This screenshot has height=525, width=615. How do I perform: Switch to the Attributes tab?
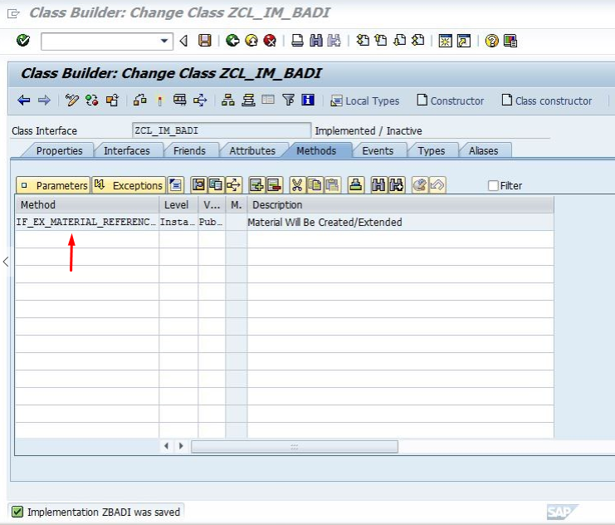click(252, 151)
